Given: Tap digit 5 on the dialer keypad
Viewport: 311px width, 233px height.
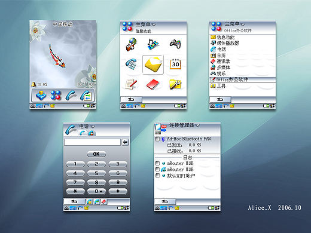Looking at the screenshot, I should click(96, 173).
